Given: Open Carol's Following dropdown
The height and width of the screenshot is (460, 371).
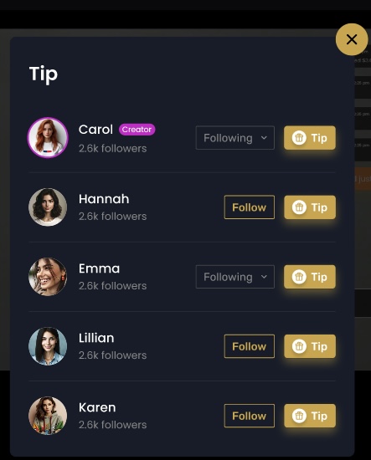Looking at the screenshot, I should tap(235, 138).
